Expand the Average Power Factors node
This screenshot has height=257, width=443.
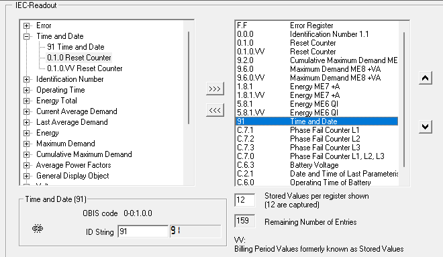click(26, 165)
